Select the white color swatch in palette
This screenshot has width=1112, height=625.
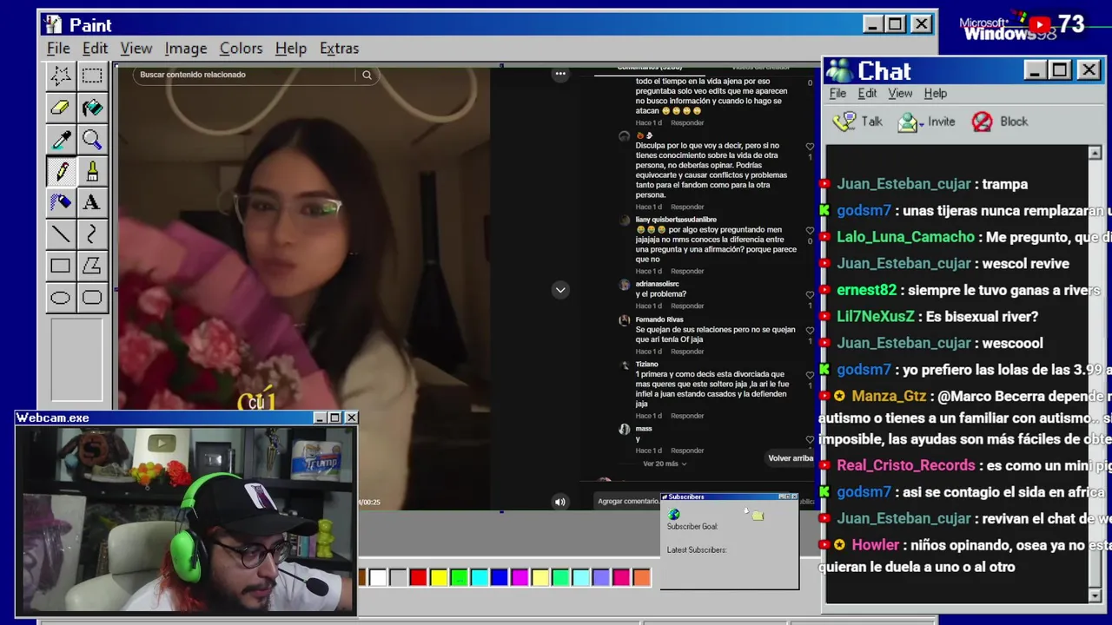[378, 577]
